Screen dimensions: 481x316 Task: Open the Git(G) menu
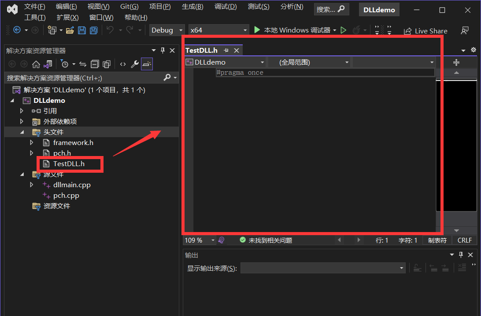click(x=129, y=7)
